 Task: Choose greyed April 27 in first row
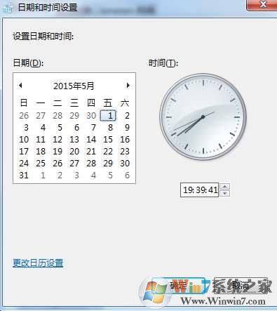(x=41, y=115)
